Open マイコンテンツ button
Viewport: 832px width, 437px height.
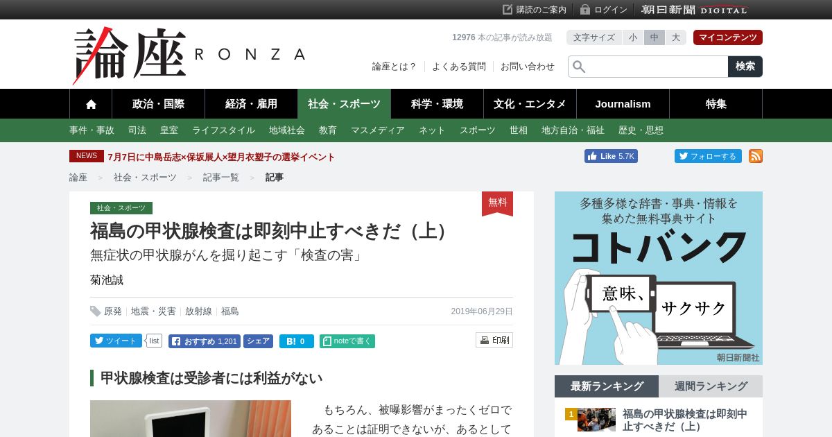pos(728,37)
